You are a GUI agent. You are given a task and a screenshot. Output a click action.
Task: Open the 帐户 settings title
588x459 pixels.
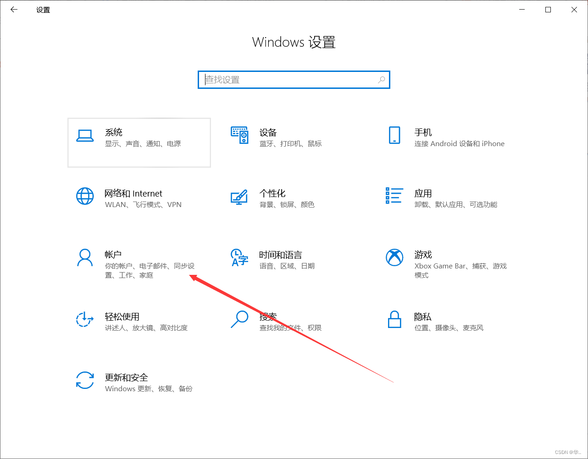click(x=113, y=255)
